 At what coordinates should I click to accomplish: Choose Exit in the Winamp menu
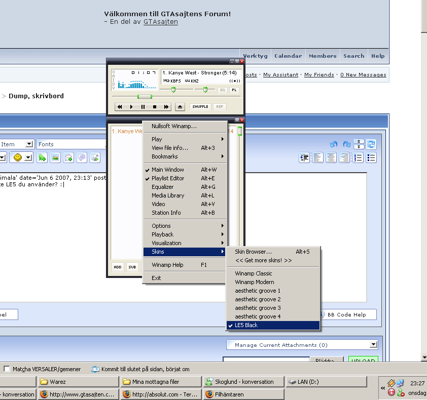click(185, 278)
